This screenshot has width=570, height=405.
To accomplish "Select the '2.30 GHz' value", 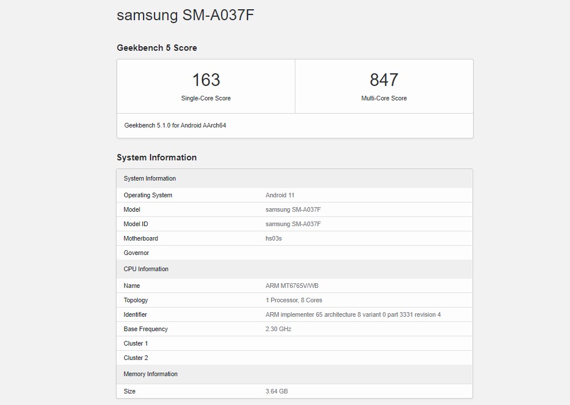I will (x=278, y=329).
